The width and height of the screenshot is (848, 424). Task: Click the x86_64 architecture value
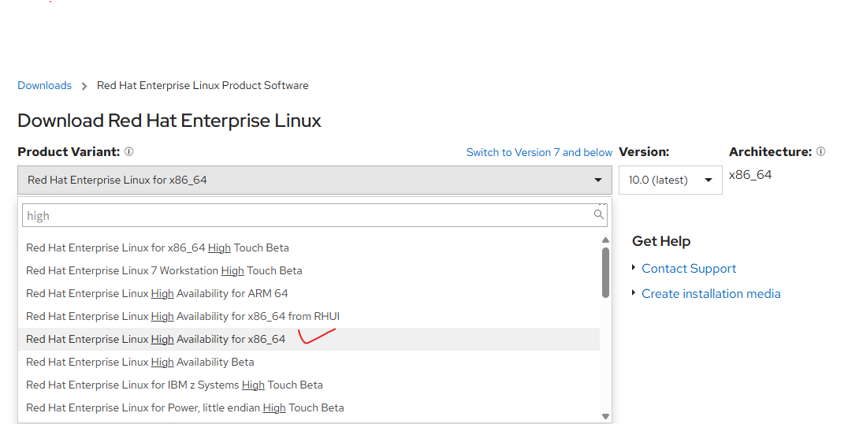pyautogui.click(x=750, y=175)
